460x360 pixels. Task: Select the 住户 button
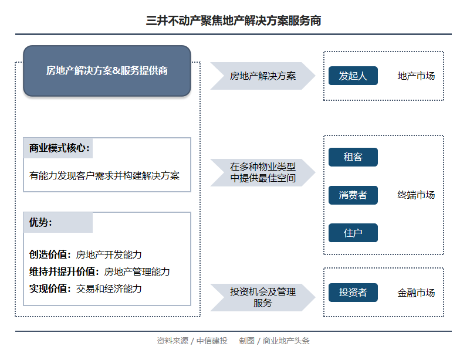pyautogui.click(x=353, y=233)
